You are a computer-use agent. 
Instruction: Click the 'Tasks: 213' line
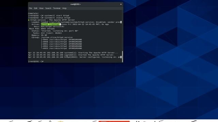pyautogui.click(x=47, y=33)
